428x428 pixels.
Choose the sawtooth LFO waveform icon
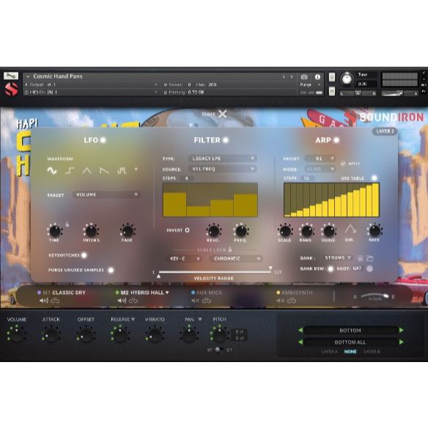click(104, 171)
